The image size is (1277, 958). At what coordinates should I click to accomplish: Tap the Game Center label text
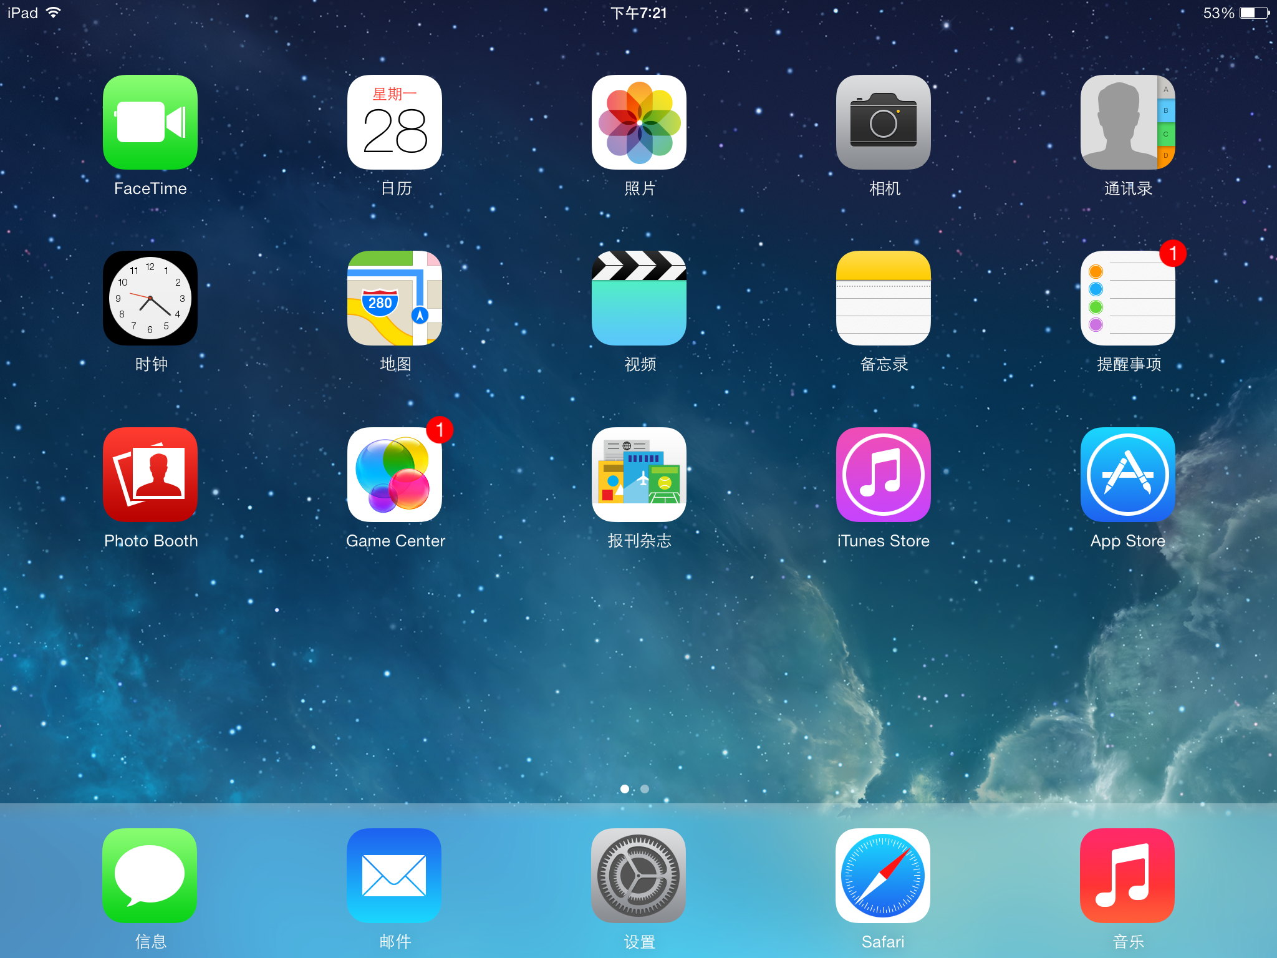click(395, 541)
